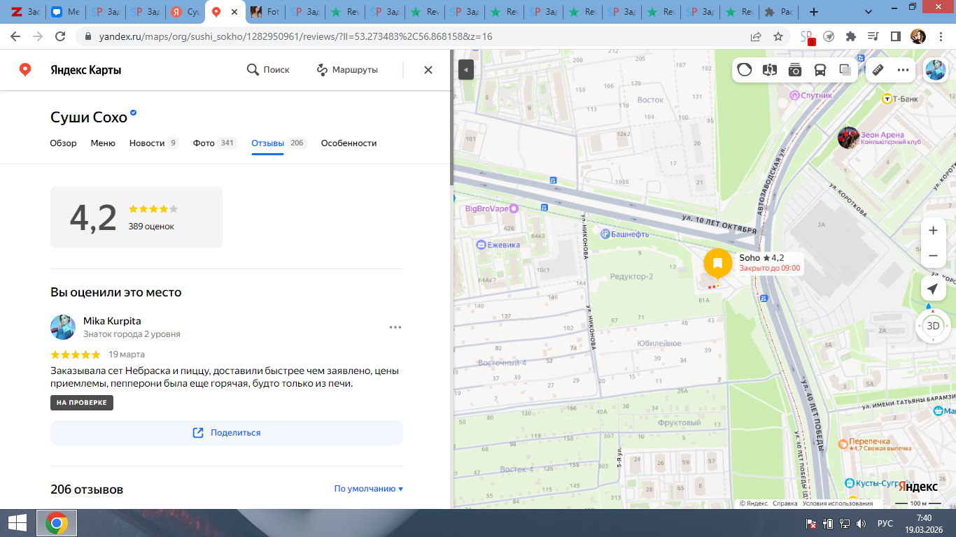Viewport: 956px width, 537px height.
Task: Open the Маршруты routes planner
Action: point(347,70)
